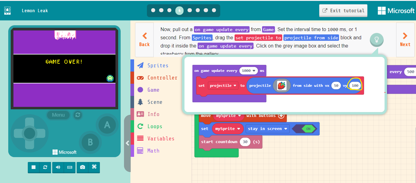Stop the simulator with the stop icon

tap(34, 167)
